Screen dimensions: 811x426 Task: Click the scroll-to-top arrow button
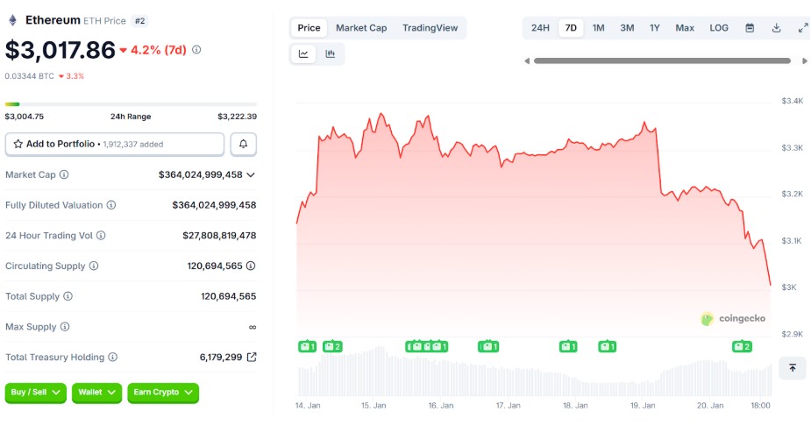click(x=792, y=368)
